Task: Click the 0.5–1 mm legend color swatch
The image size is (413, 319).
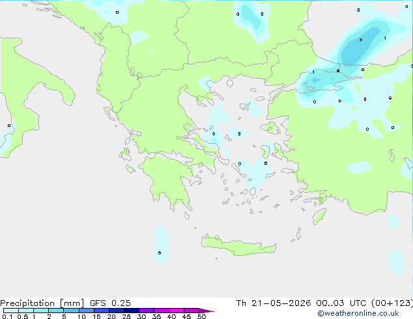Action: point(26,311)
